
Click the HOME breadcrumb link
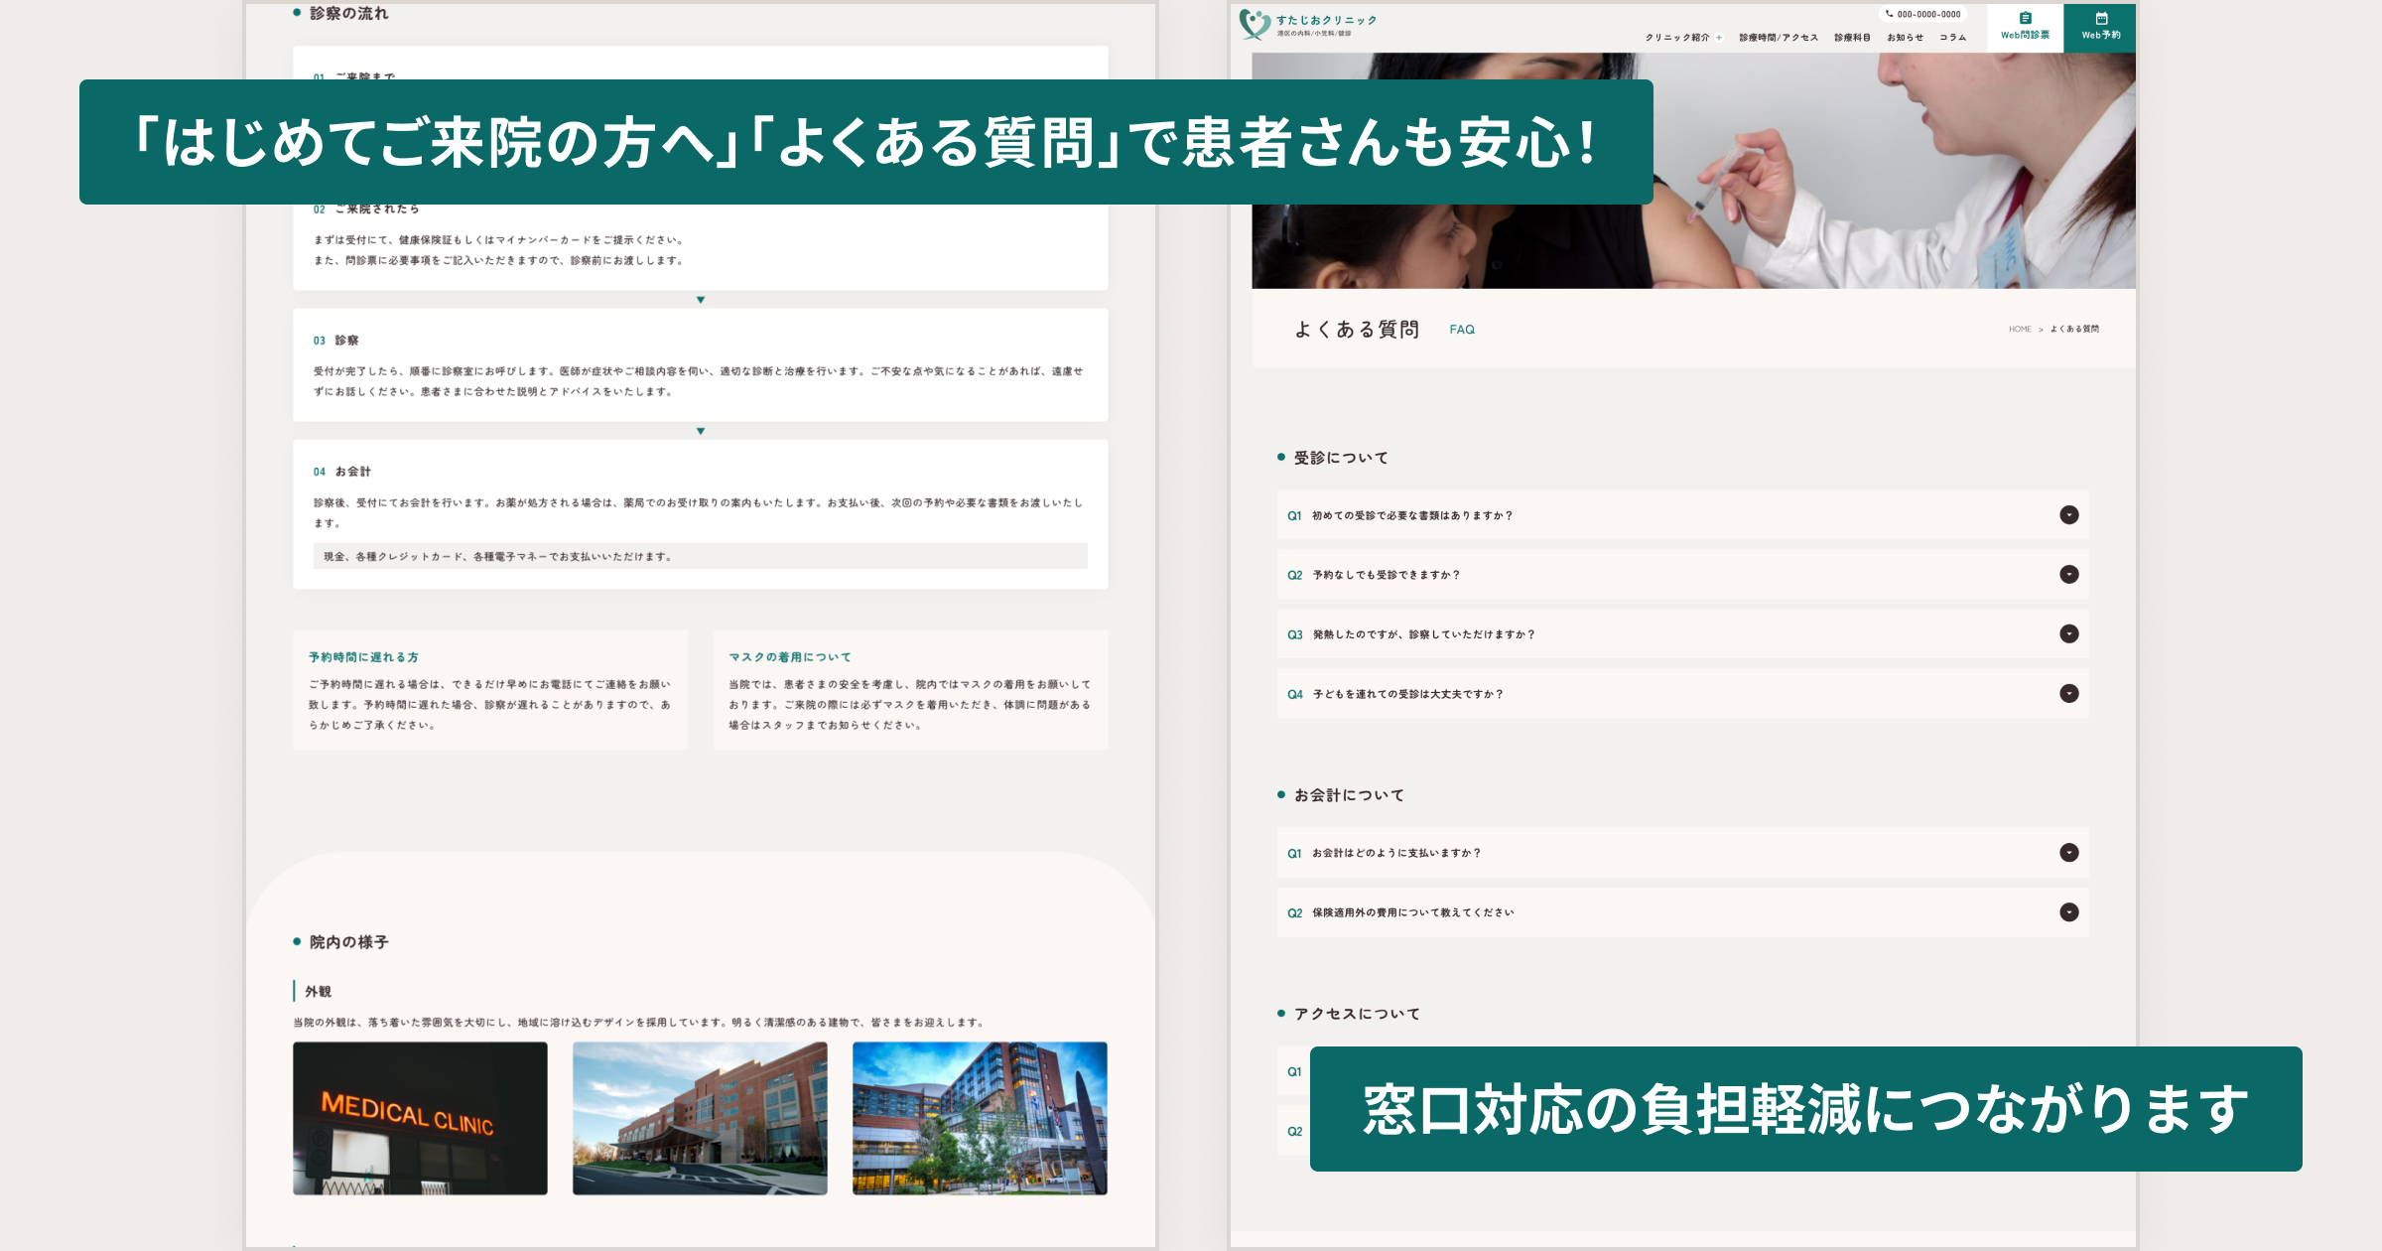click(x=2020, y=329)
